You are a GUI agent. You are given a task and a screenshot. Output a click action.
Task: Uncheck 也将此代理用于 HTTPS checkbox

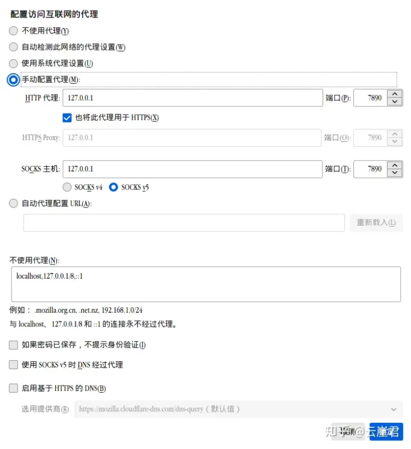[67, 118]
